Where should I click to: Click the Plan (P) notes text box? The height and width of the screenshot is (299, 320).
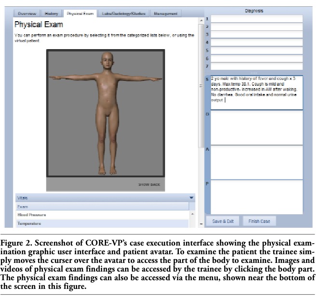[x=256, y=197]
